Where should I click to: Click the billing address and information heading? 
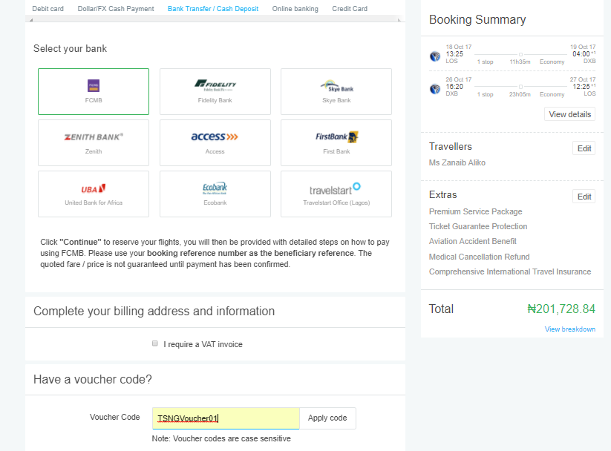(x=154, y=312)
